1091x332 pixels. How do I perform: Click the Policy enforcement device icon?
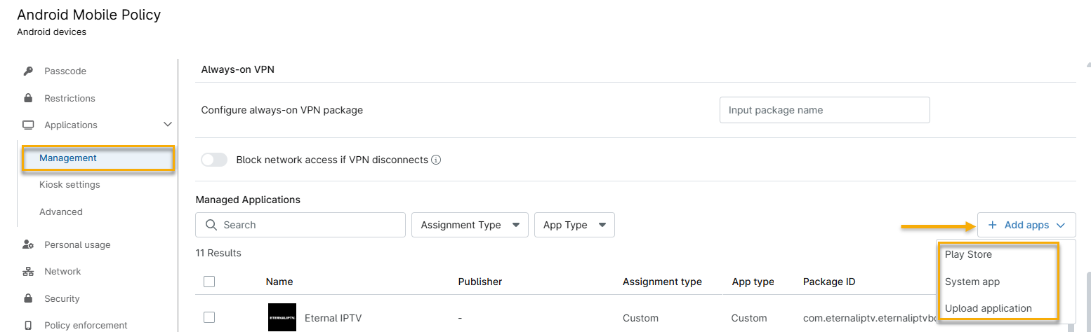[28, 326]
